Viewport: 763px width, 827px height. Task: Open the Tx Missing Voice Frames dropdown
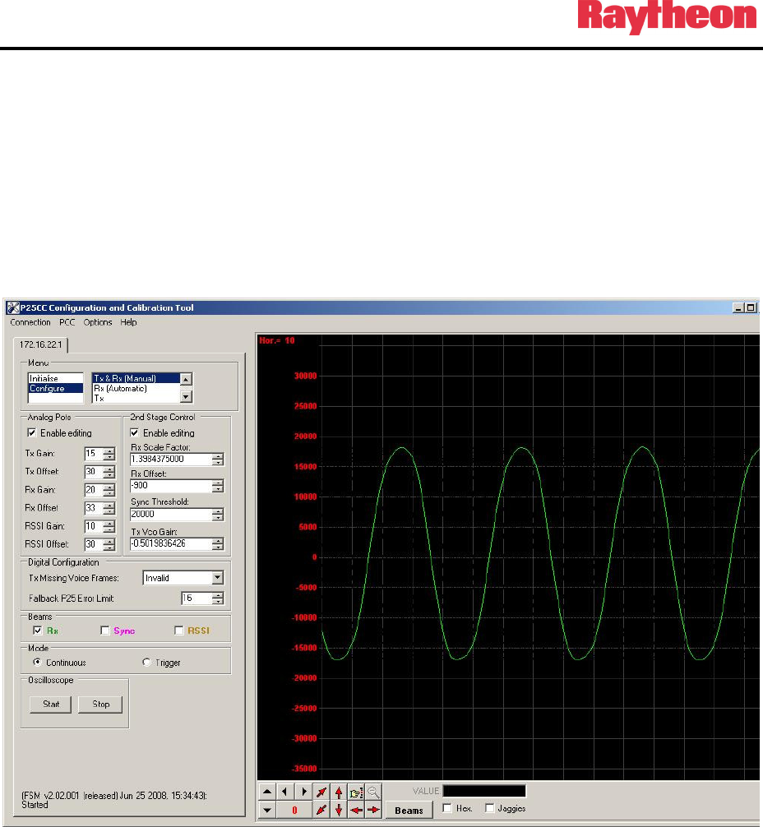coord(217,578)
